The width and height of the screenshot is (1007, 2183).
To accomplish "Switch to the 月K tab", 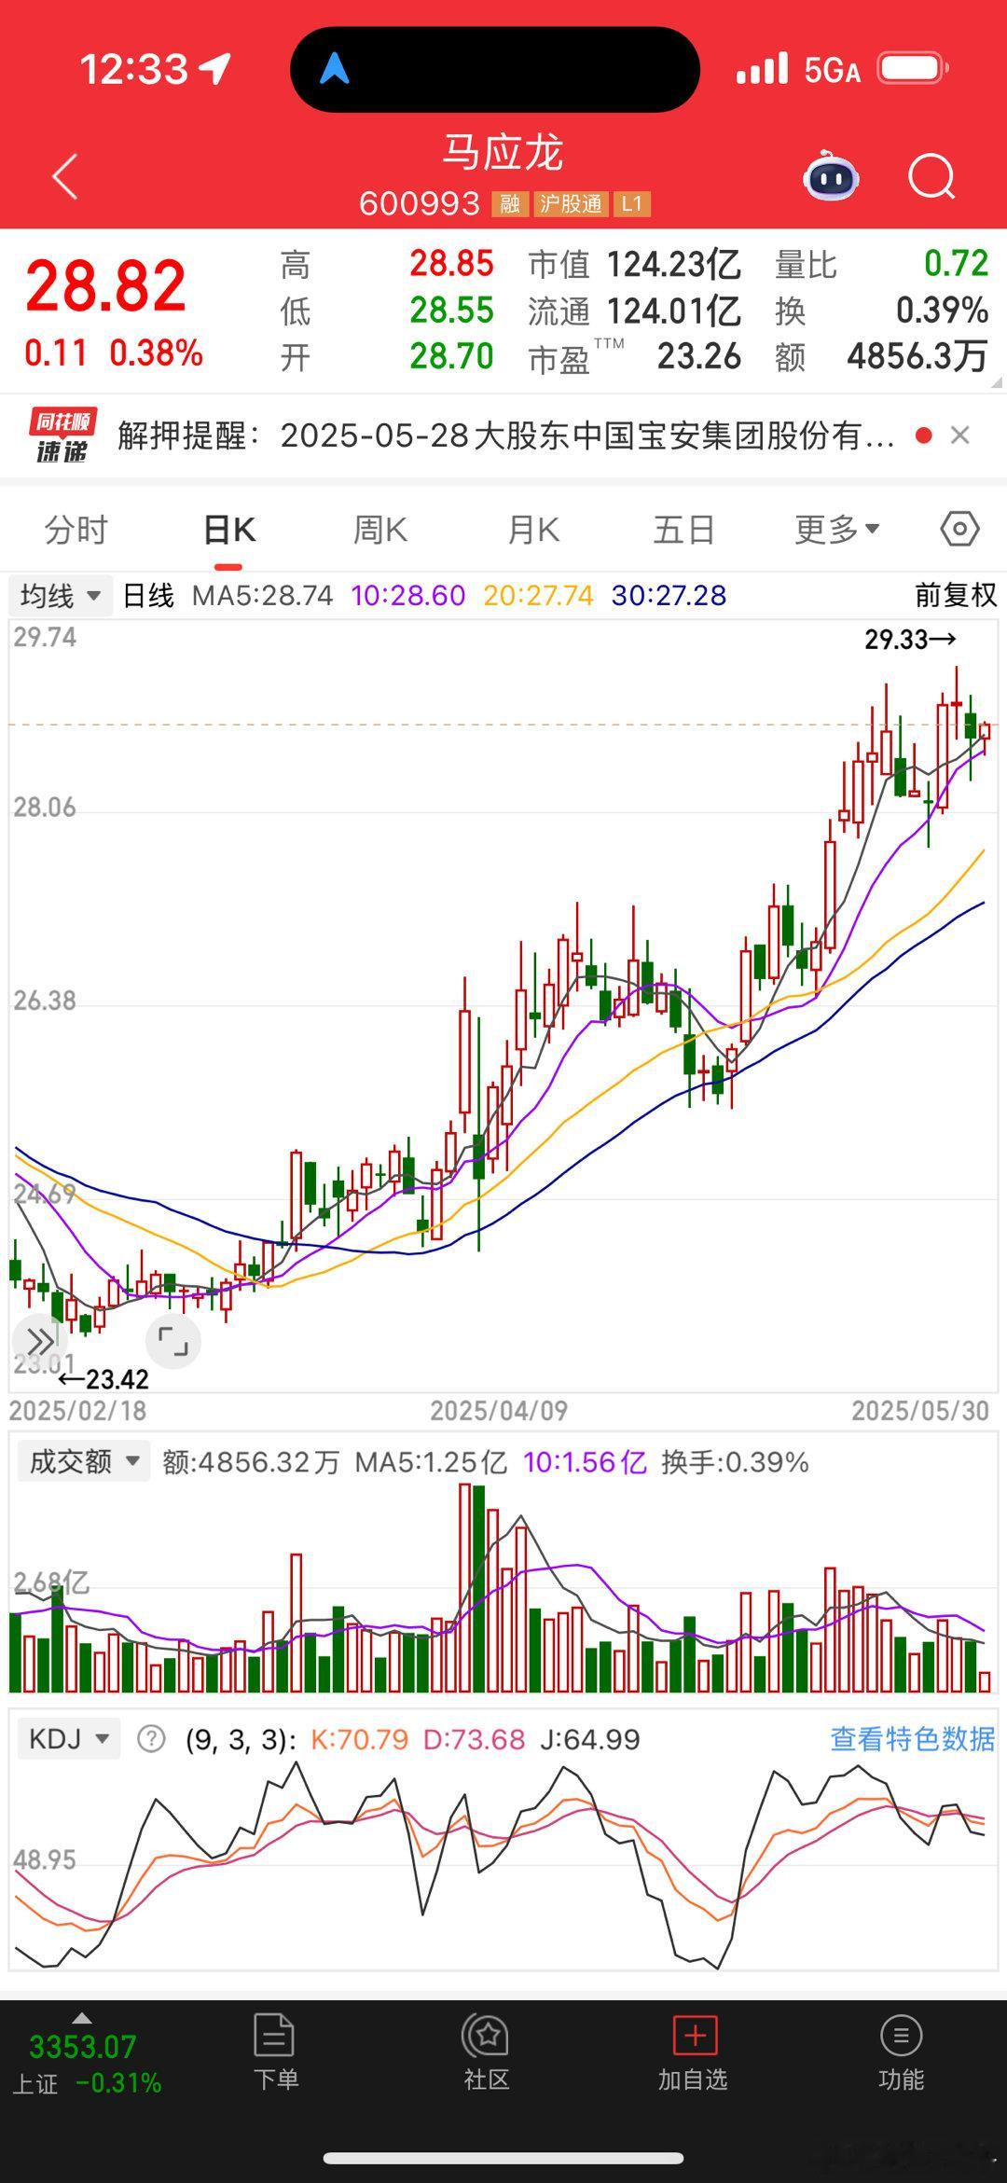I will [533, 530].
